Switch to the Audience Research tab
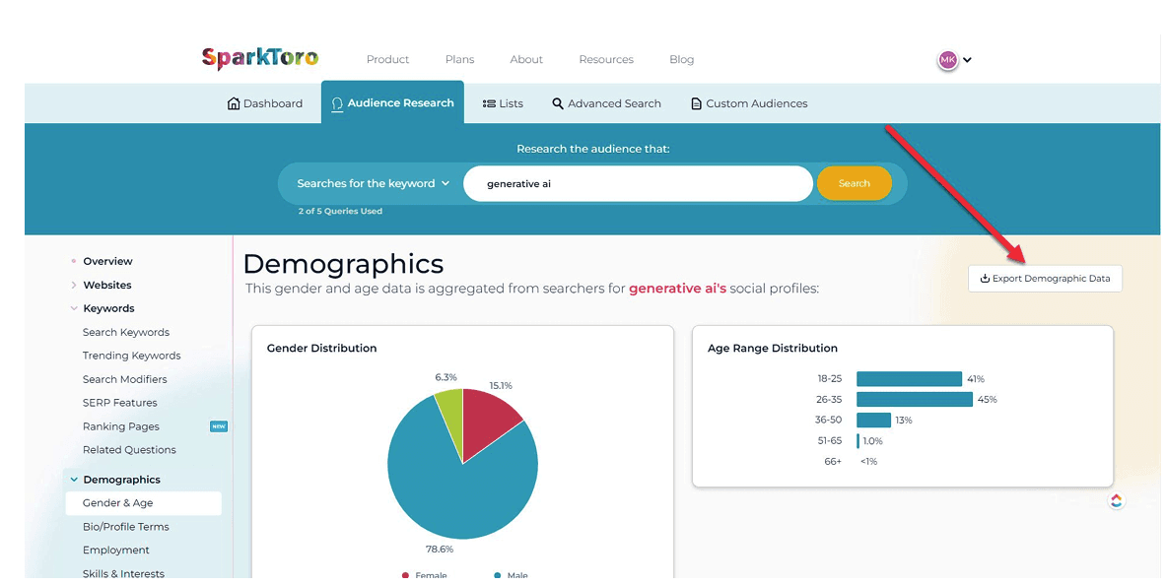 tap(392, 103)
